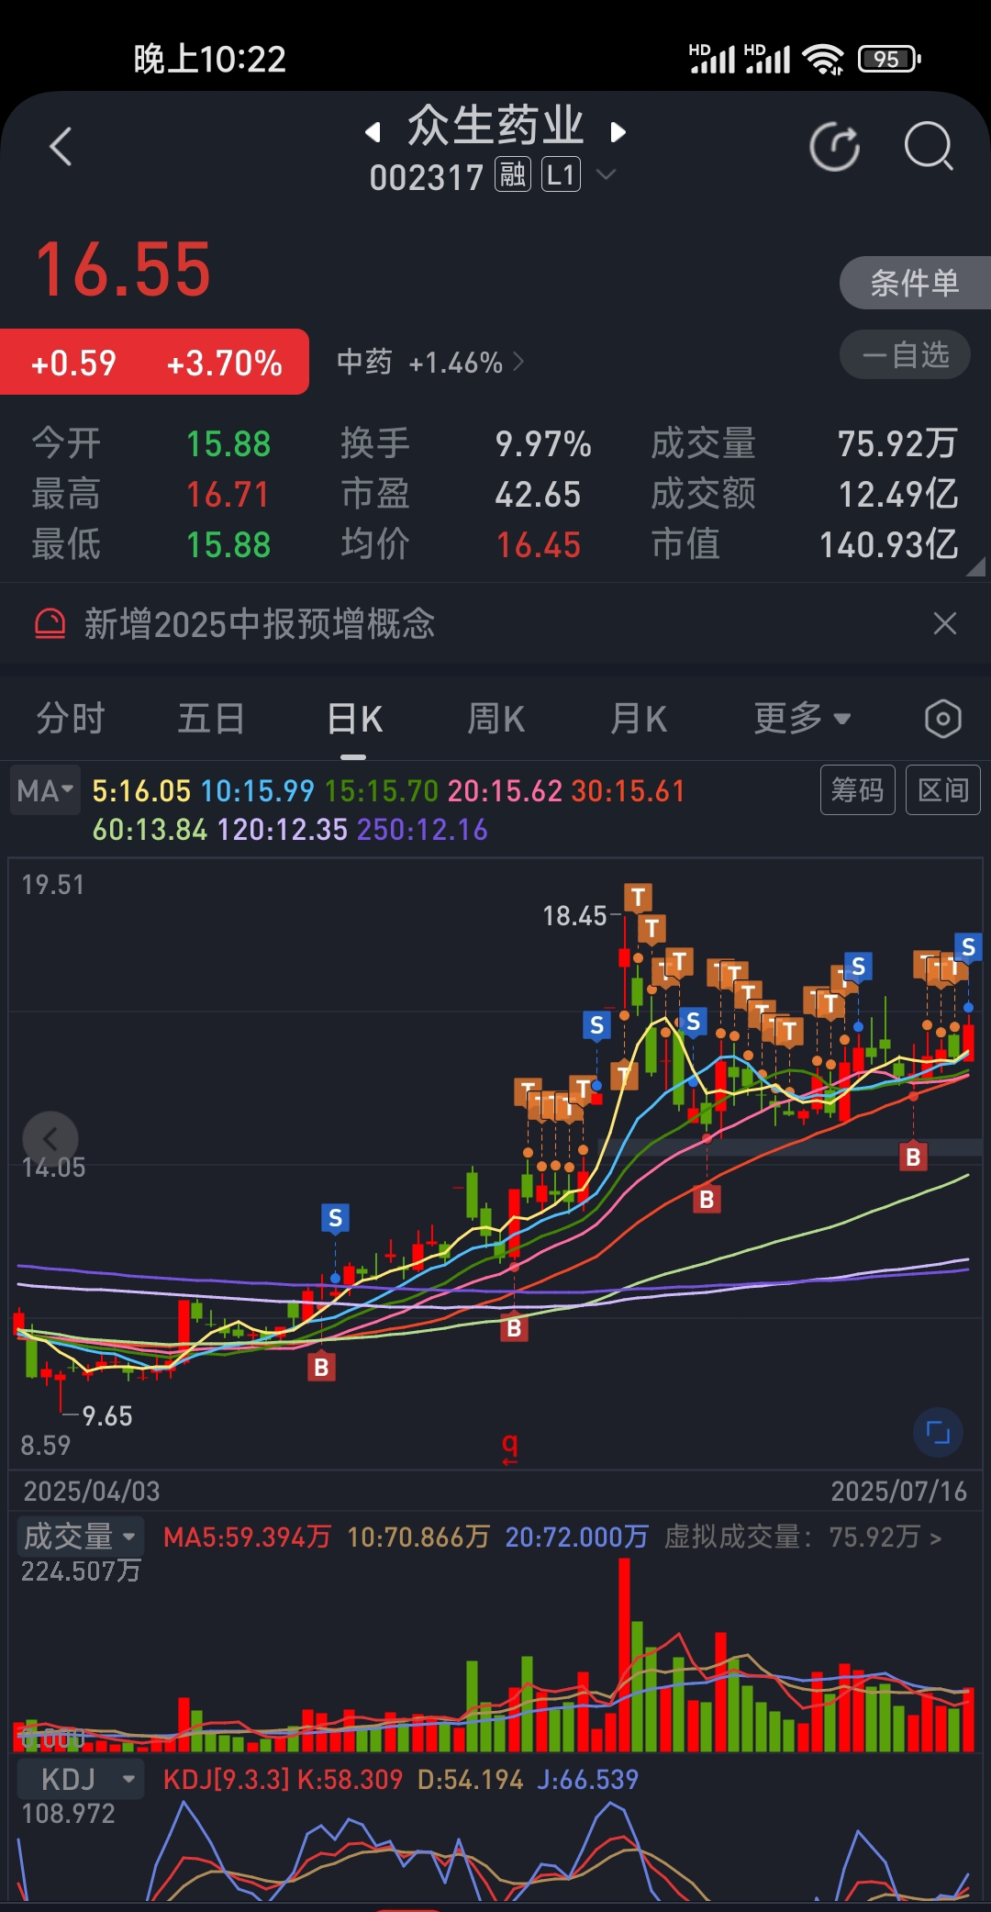The image size is (991, 1912).
Task: Open the MA indicator dropdown
Action: point(45,790)
